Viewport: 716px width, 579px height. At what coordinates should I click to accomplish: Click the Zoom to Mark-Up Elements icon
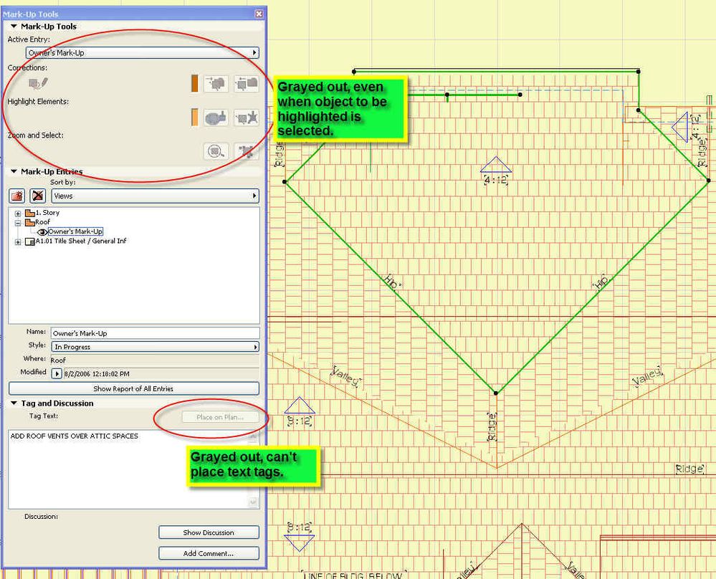tap(216, 151)
